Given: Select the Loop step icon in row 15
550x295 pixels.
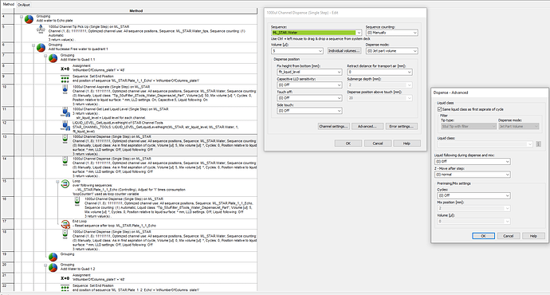Looking at the screenshot, I should pyautogui.click(x=65, y=183).
